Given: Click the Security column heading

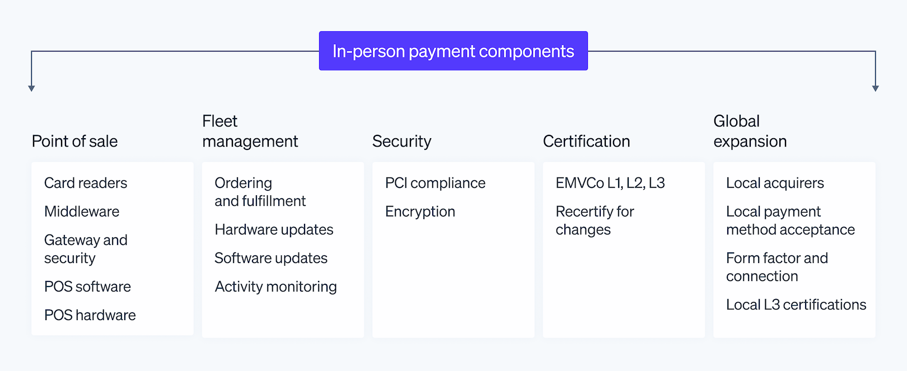Looking at the screenshot, I should (x=401, y=141).
